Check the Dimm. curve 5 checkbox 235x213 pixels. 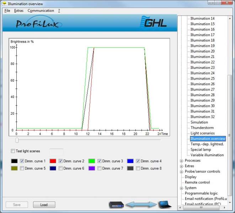tap(22, 168)
